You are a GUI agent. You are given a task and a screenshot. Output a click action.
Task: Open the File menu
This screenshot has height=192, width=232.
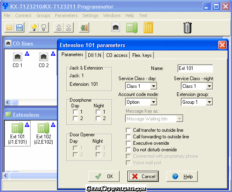pos(7,15)
